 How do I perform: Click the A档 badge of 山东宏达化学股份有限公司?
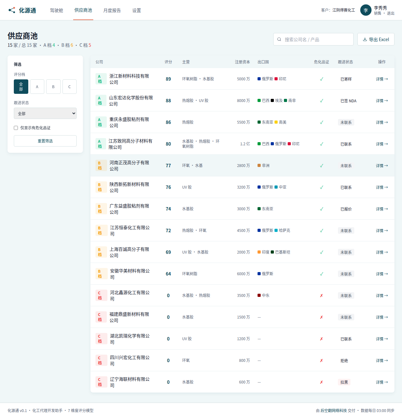(101, 100)
